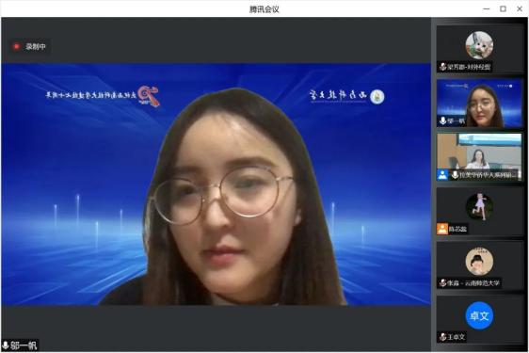The image size is (529, 353).
Task: Maximize the Tencent Meeting window
Action: pos(503,8)
